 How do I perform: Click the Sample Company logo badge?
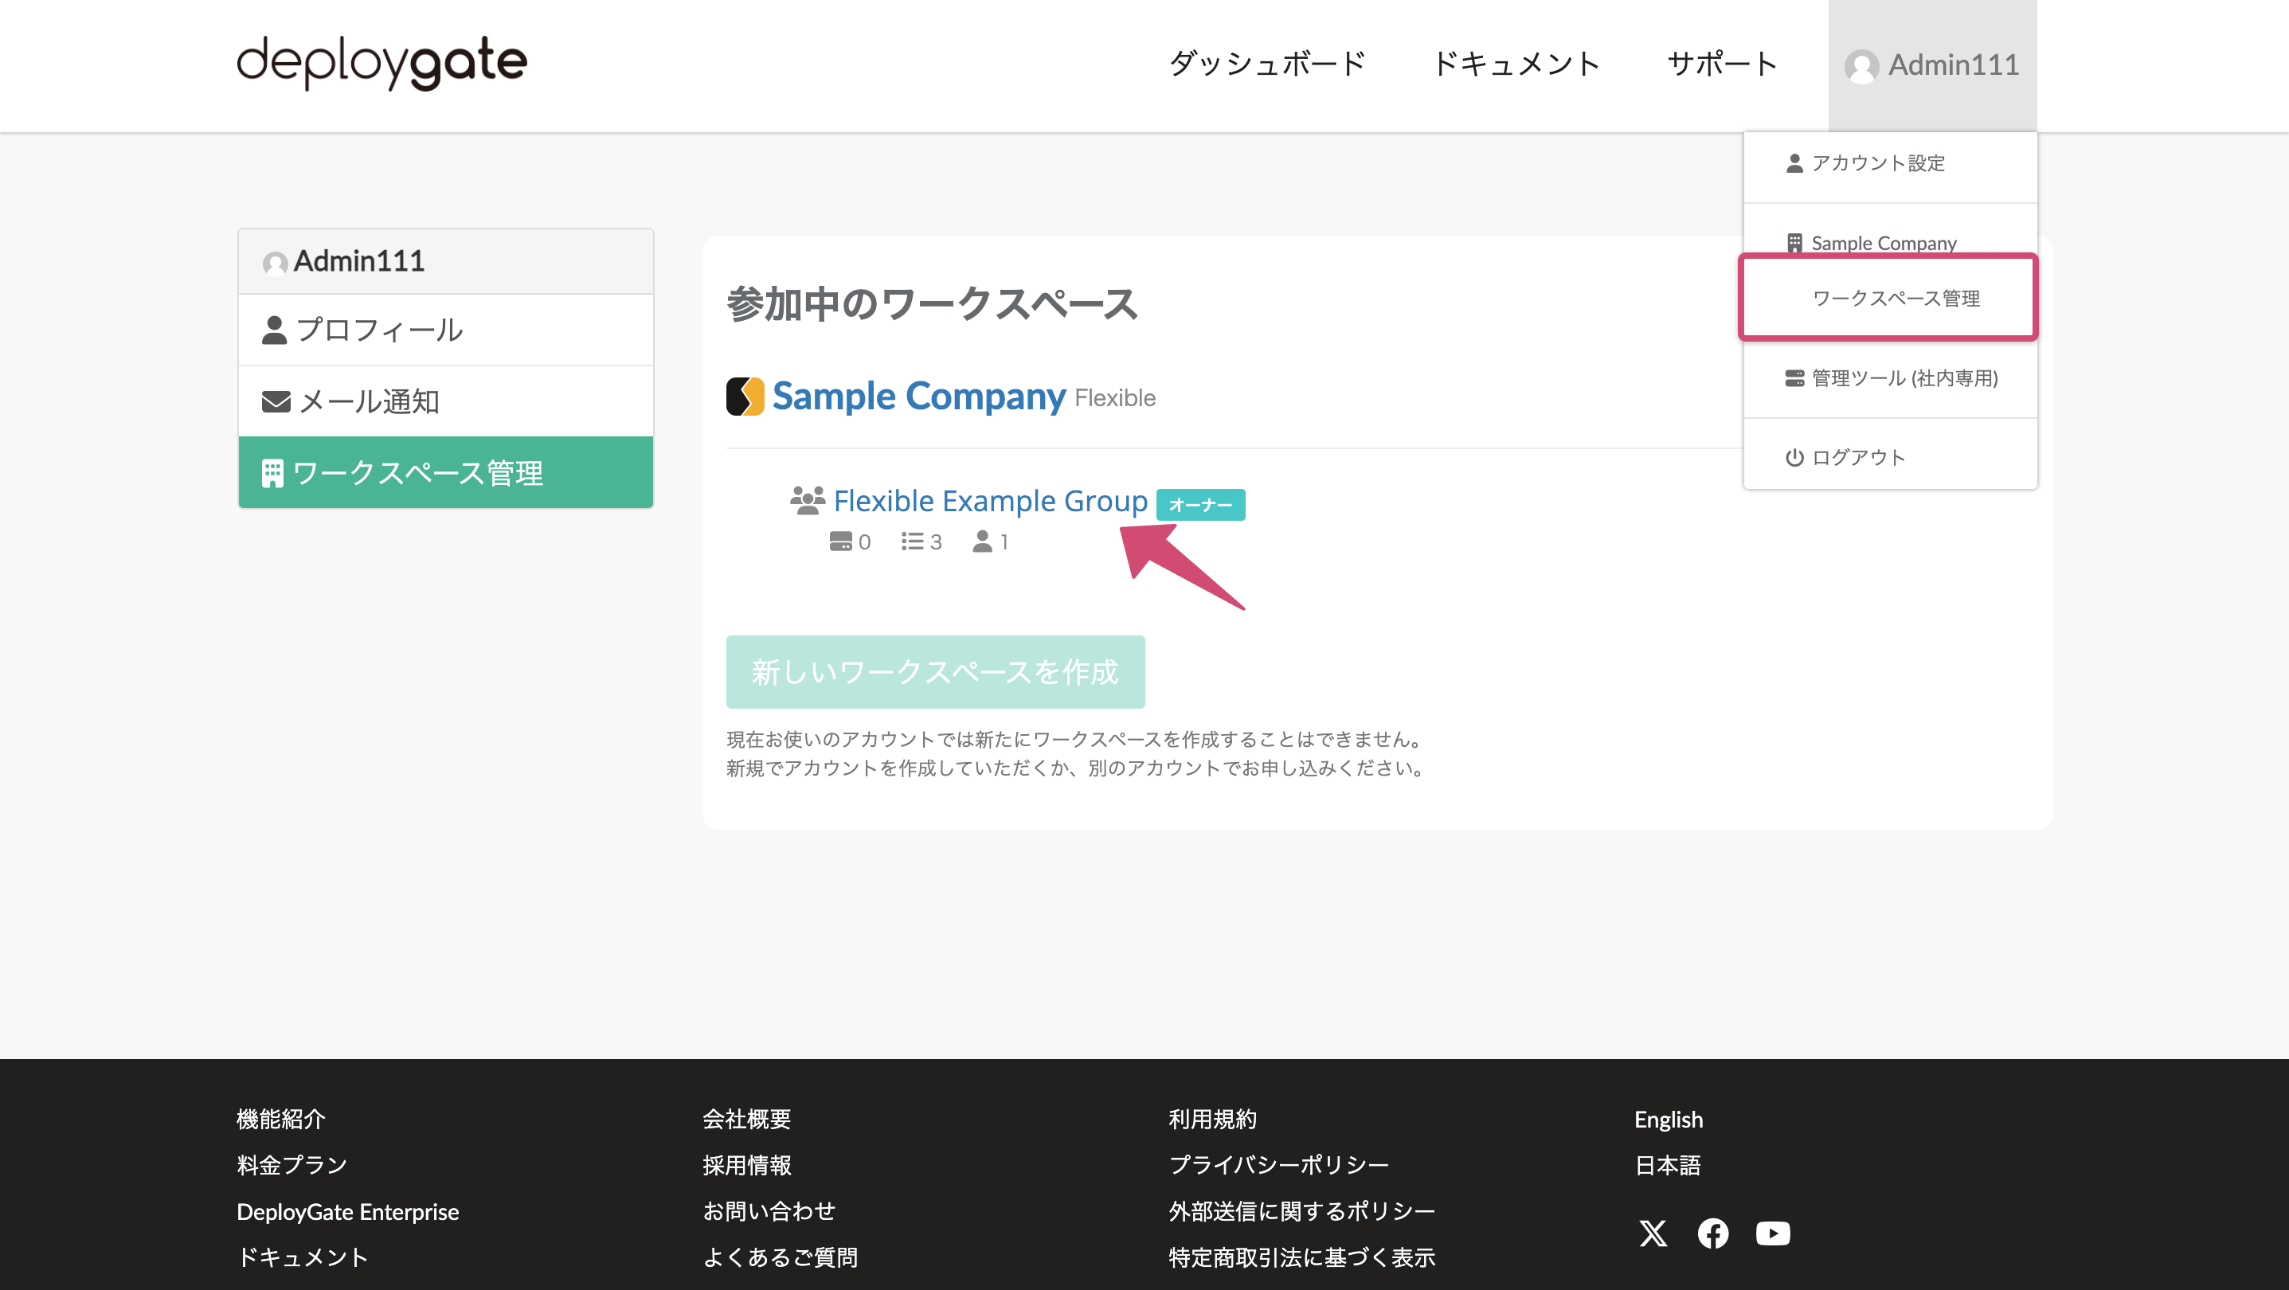745,397
